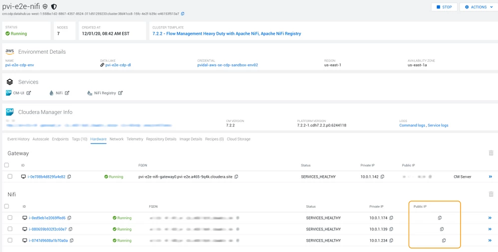The width and height of the screenshot is (498, 252).
Task: Open instance i-080659b932f2c60e7 link
Action: pyautogui.click(x=47, y=229)
